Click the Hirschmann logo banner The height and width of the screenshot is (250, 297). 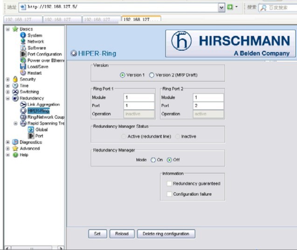(x=230, y=43)
